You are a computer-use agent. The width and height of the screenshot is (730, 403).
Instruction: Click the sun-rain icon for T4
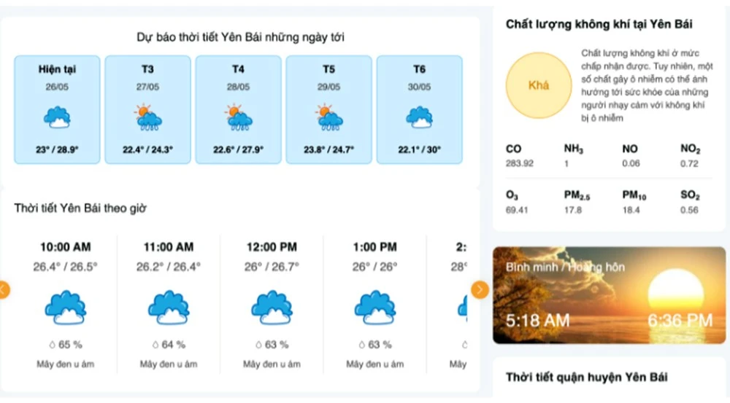click(238, 117)
